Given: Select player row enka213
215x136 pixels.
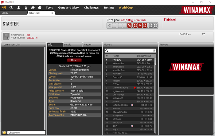Looking at the screenshot, I should click(x=129, y=108).
